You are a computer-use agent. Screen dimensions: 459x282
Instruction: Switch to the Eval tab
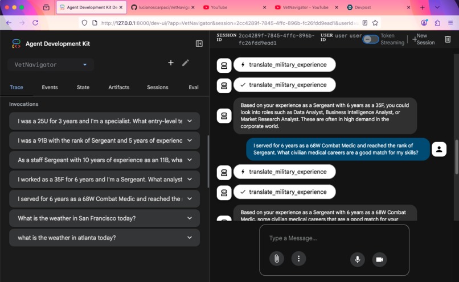click(194, 88)
